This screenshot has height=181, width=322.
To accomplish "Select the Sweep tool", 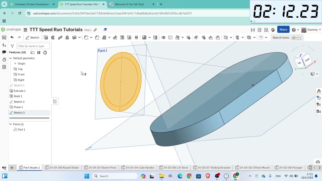I will tap(60, 37).
